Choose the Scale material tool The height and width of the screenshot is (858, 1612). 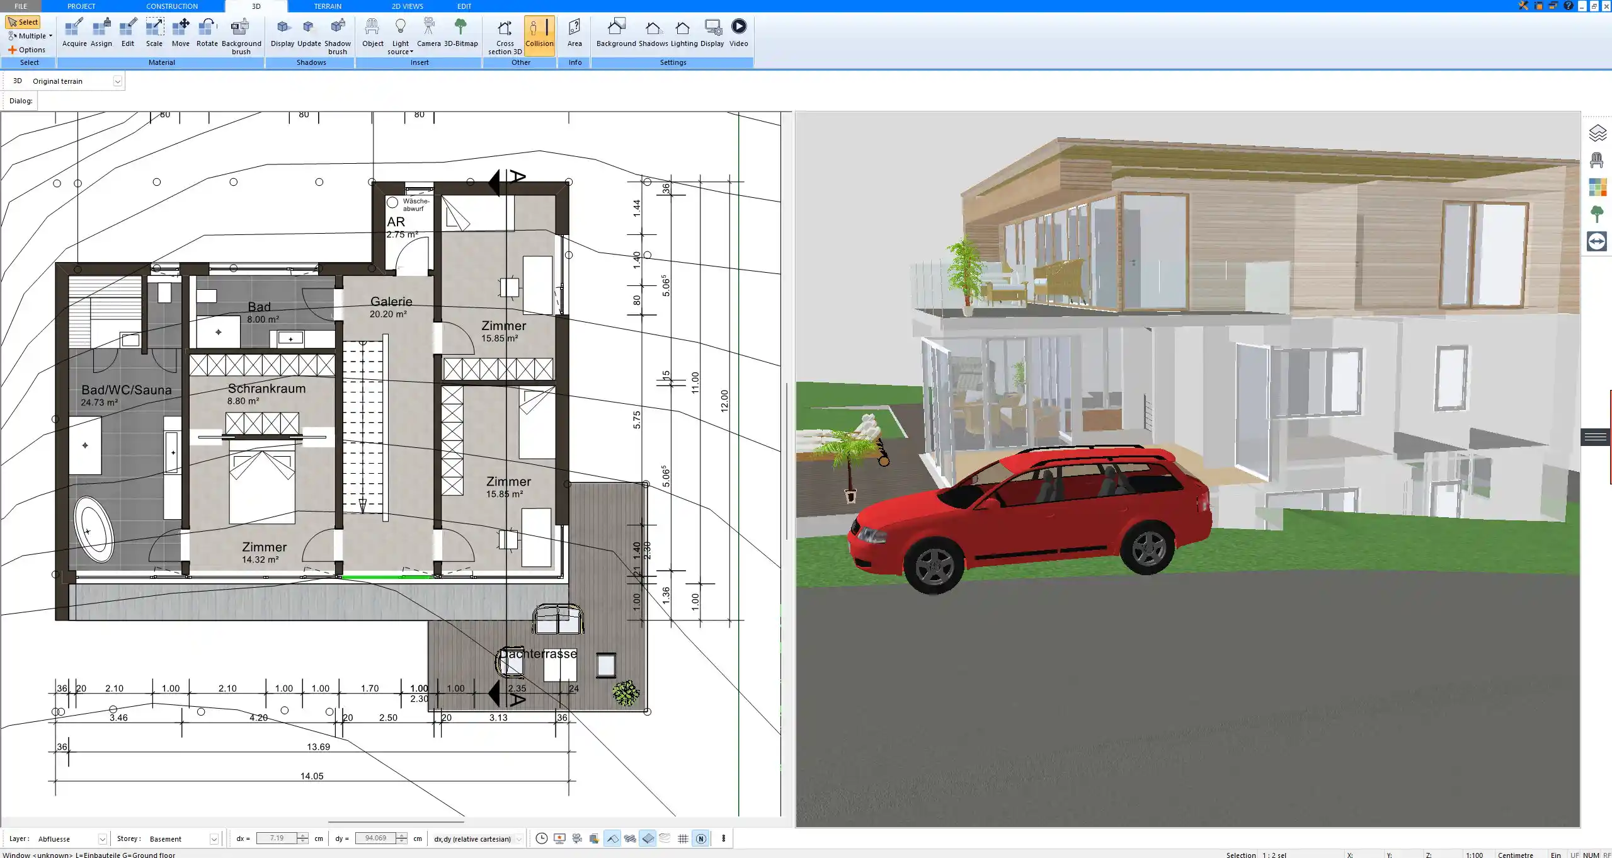click(154, 33)
